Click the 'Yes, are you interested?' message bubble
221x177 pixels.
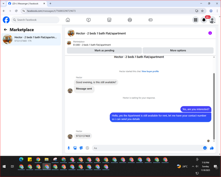(x=196, y=109)
